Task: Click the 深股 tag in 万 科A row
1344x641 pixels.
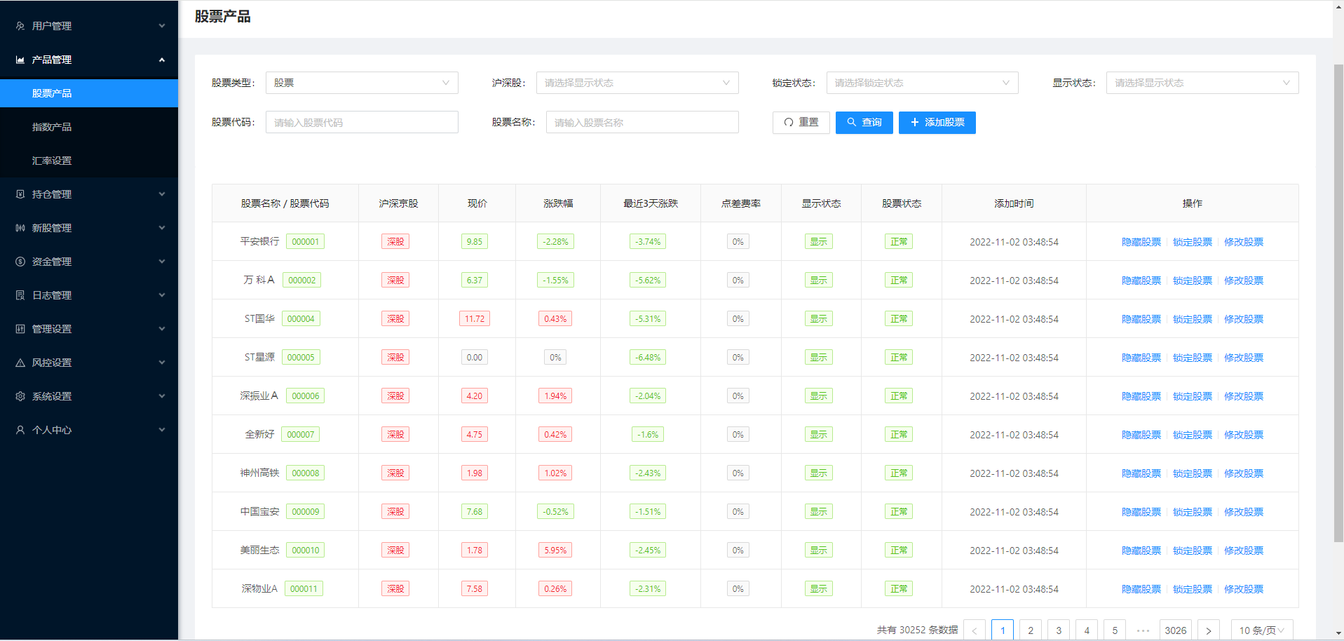Action: (395, 281)
